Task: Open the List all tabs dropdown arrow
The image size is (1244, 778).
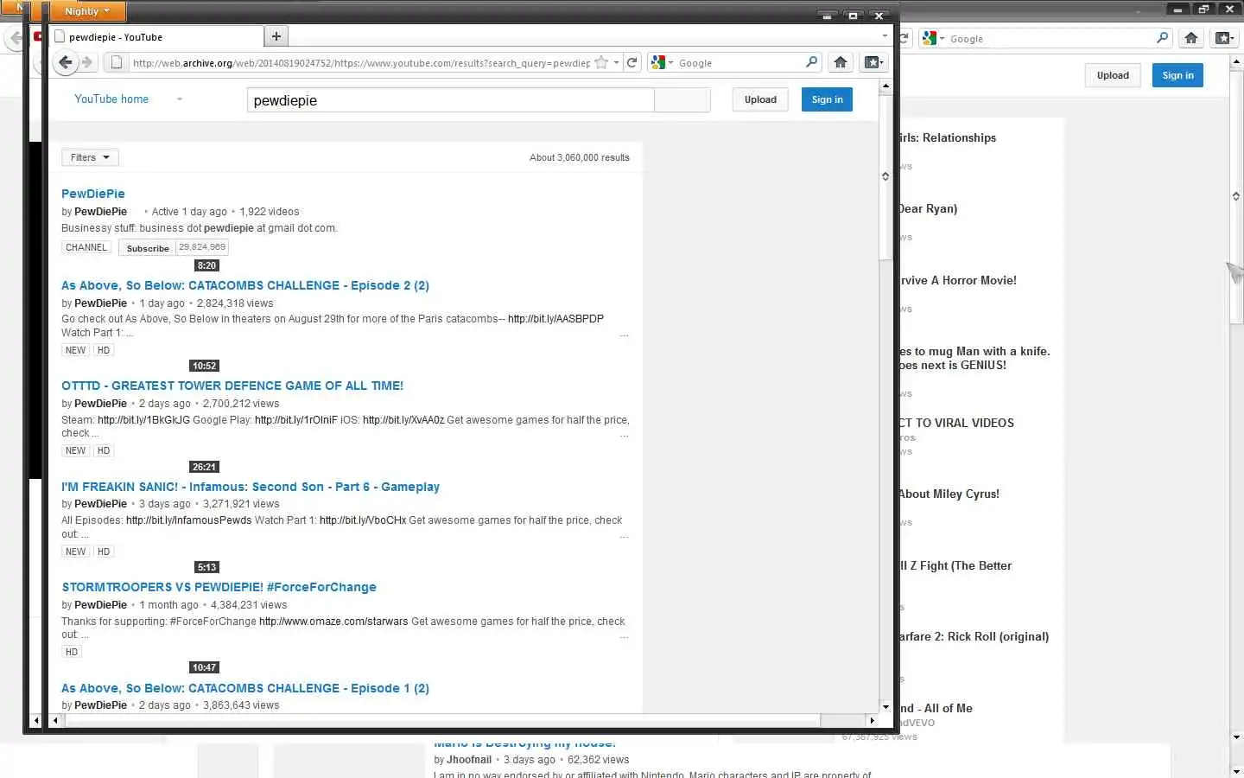Action: 885,36
